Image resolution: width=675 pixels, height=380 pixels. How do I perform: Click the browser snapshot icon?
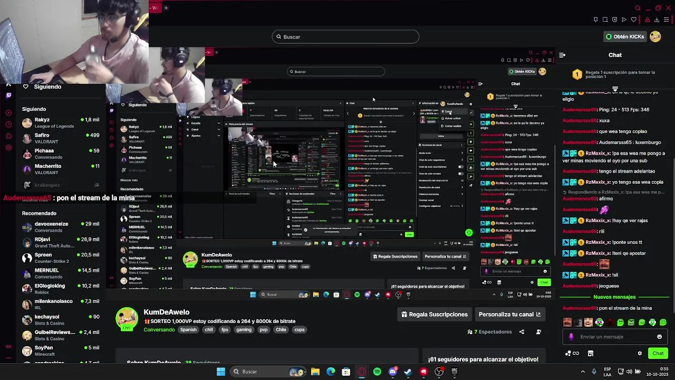(x=605, y=20)
